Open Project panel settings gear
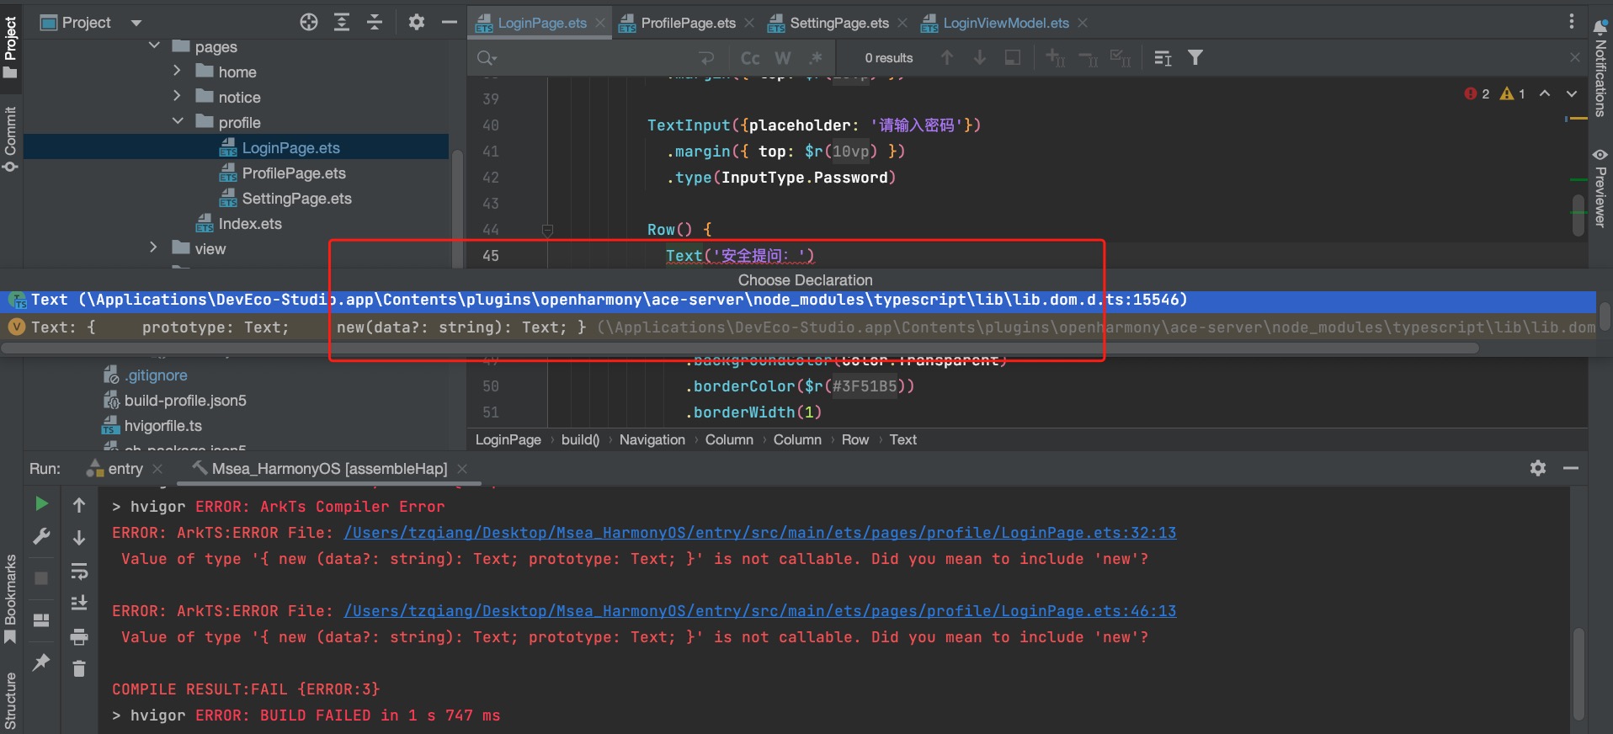The image size is (1613, 734). click(x=417, y=23)
